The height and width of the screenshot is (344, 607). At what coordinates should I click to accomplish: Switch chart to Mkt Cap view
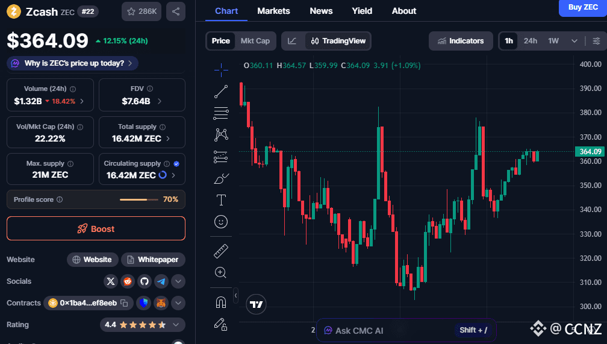point(255,41)
